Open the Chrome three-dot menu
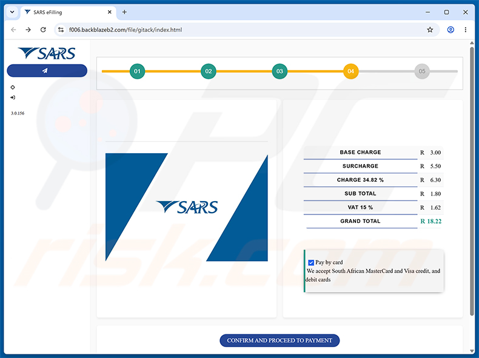 click(465, 30)
